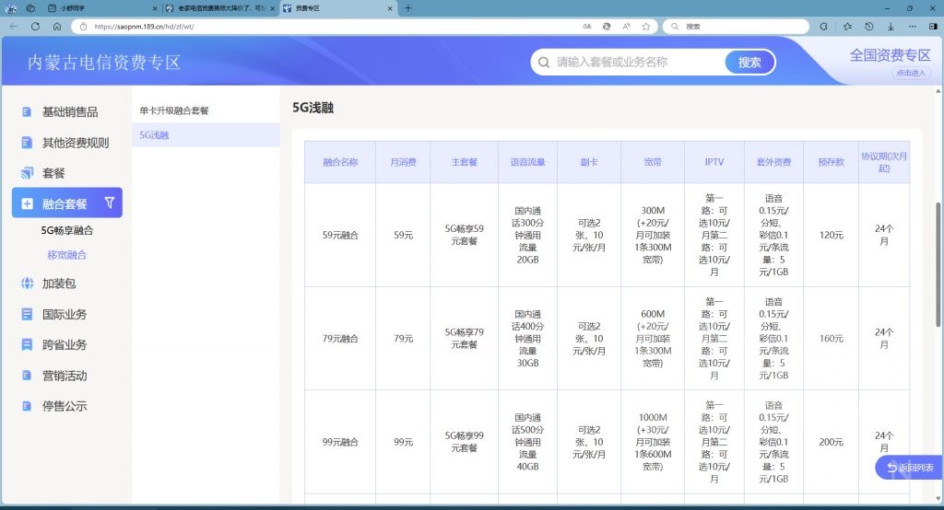
Task: Favorite this page with the star icon
Action: [x=646, y=27]
